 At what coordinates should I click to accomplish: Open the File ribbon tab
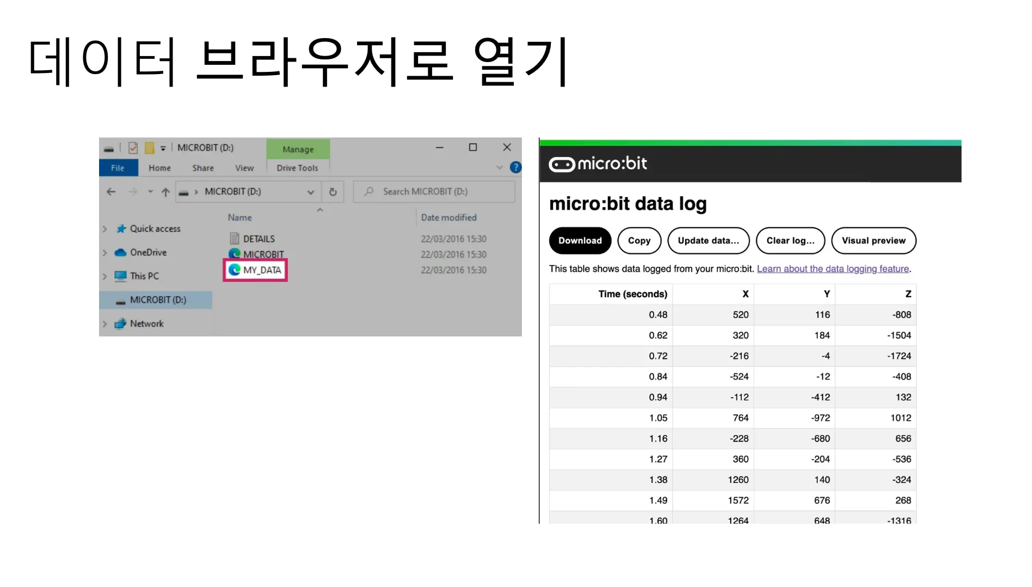click(x=118, y=168)
